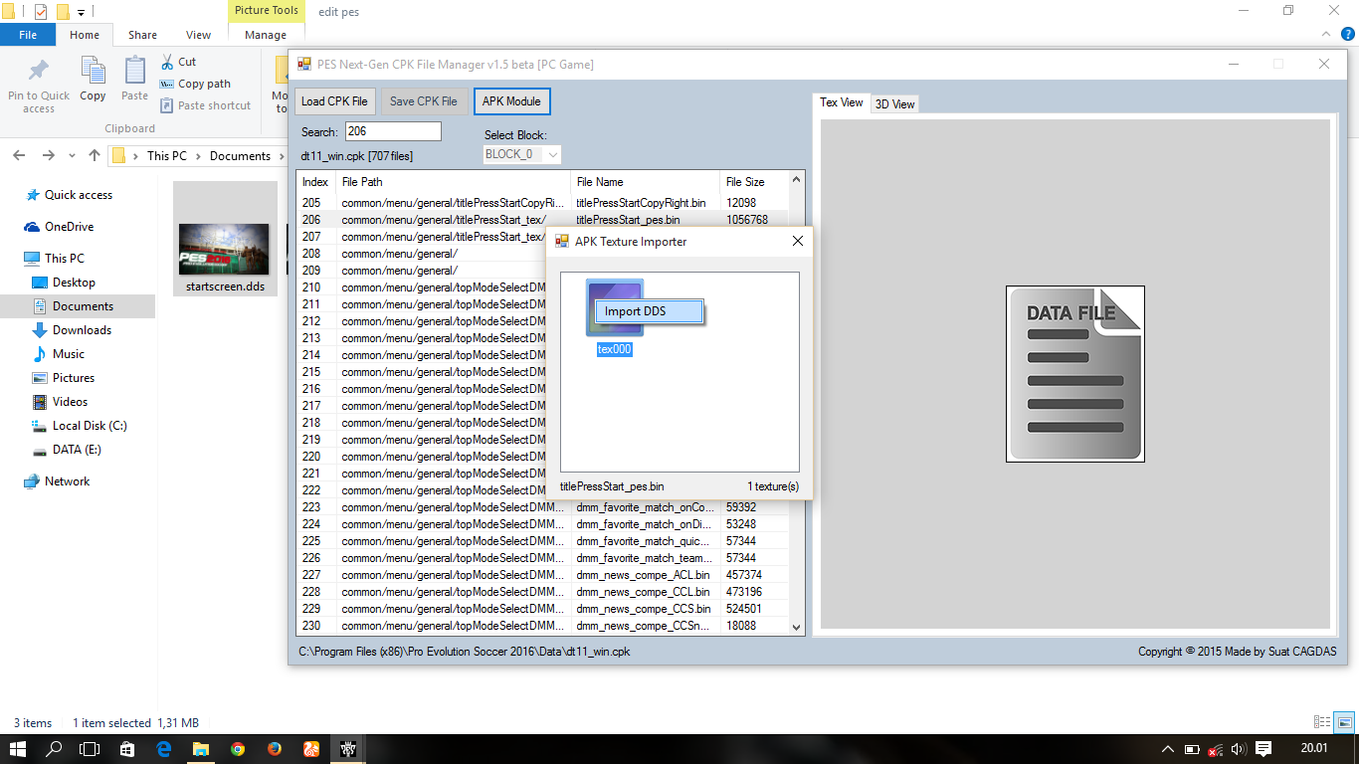Select row 228 dmm_news_compe_CCL.bin

(542, 592)
